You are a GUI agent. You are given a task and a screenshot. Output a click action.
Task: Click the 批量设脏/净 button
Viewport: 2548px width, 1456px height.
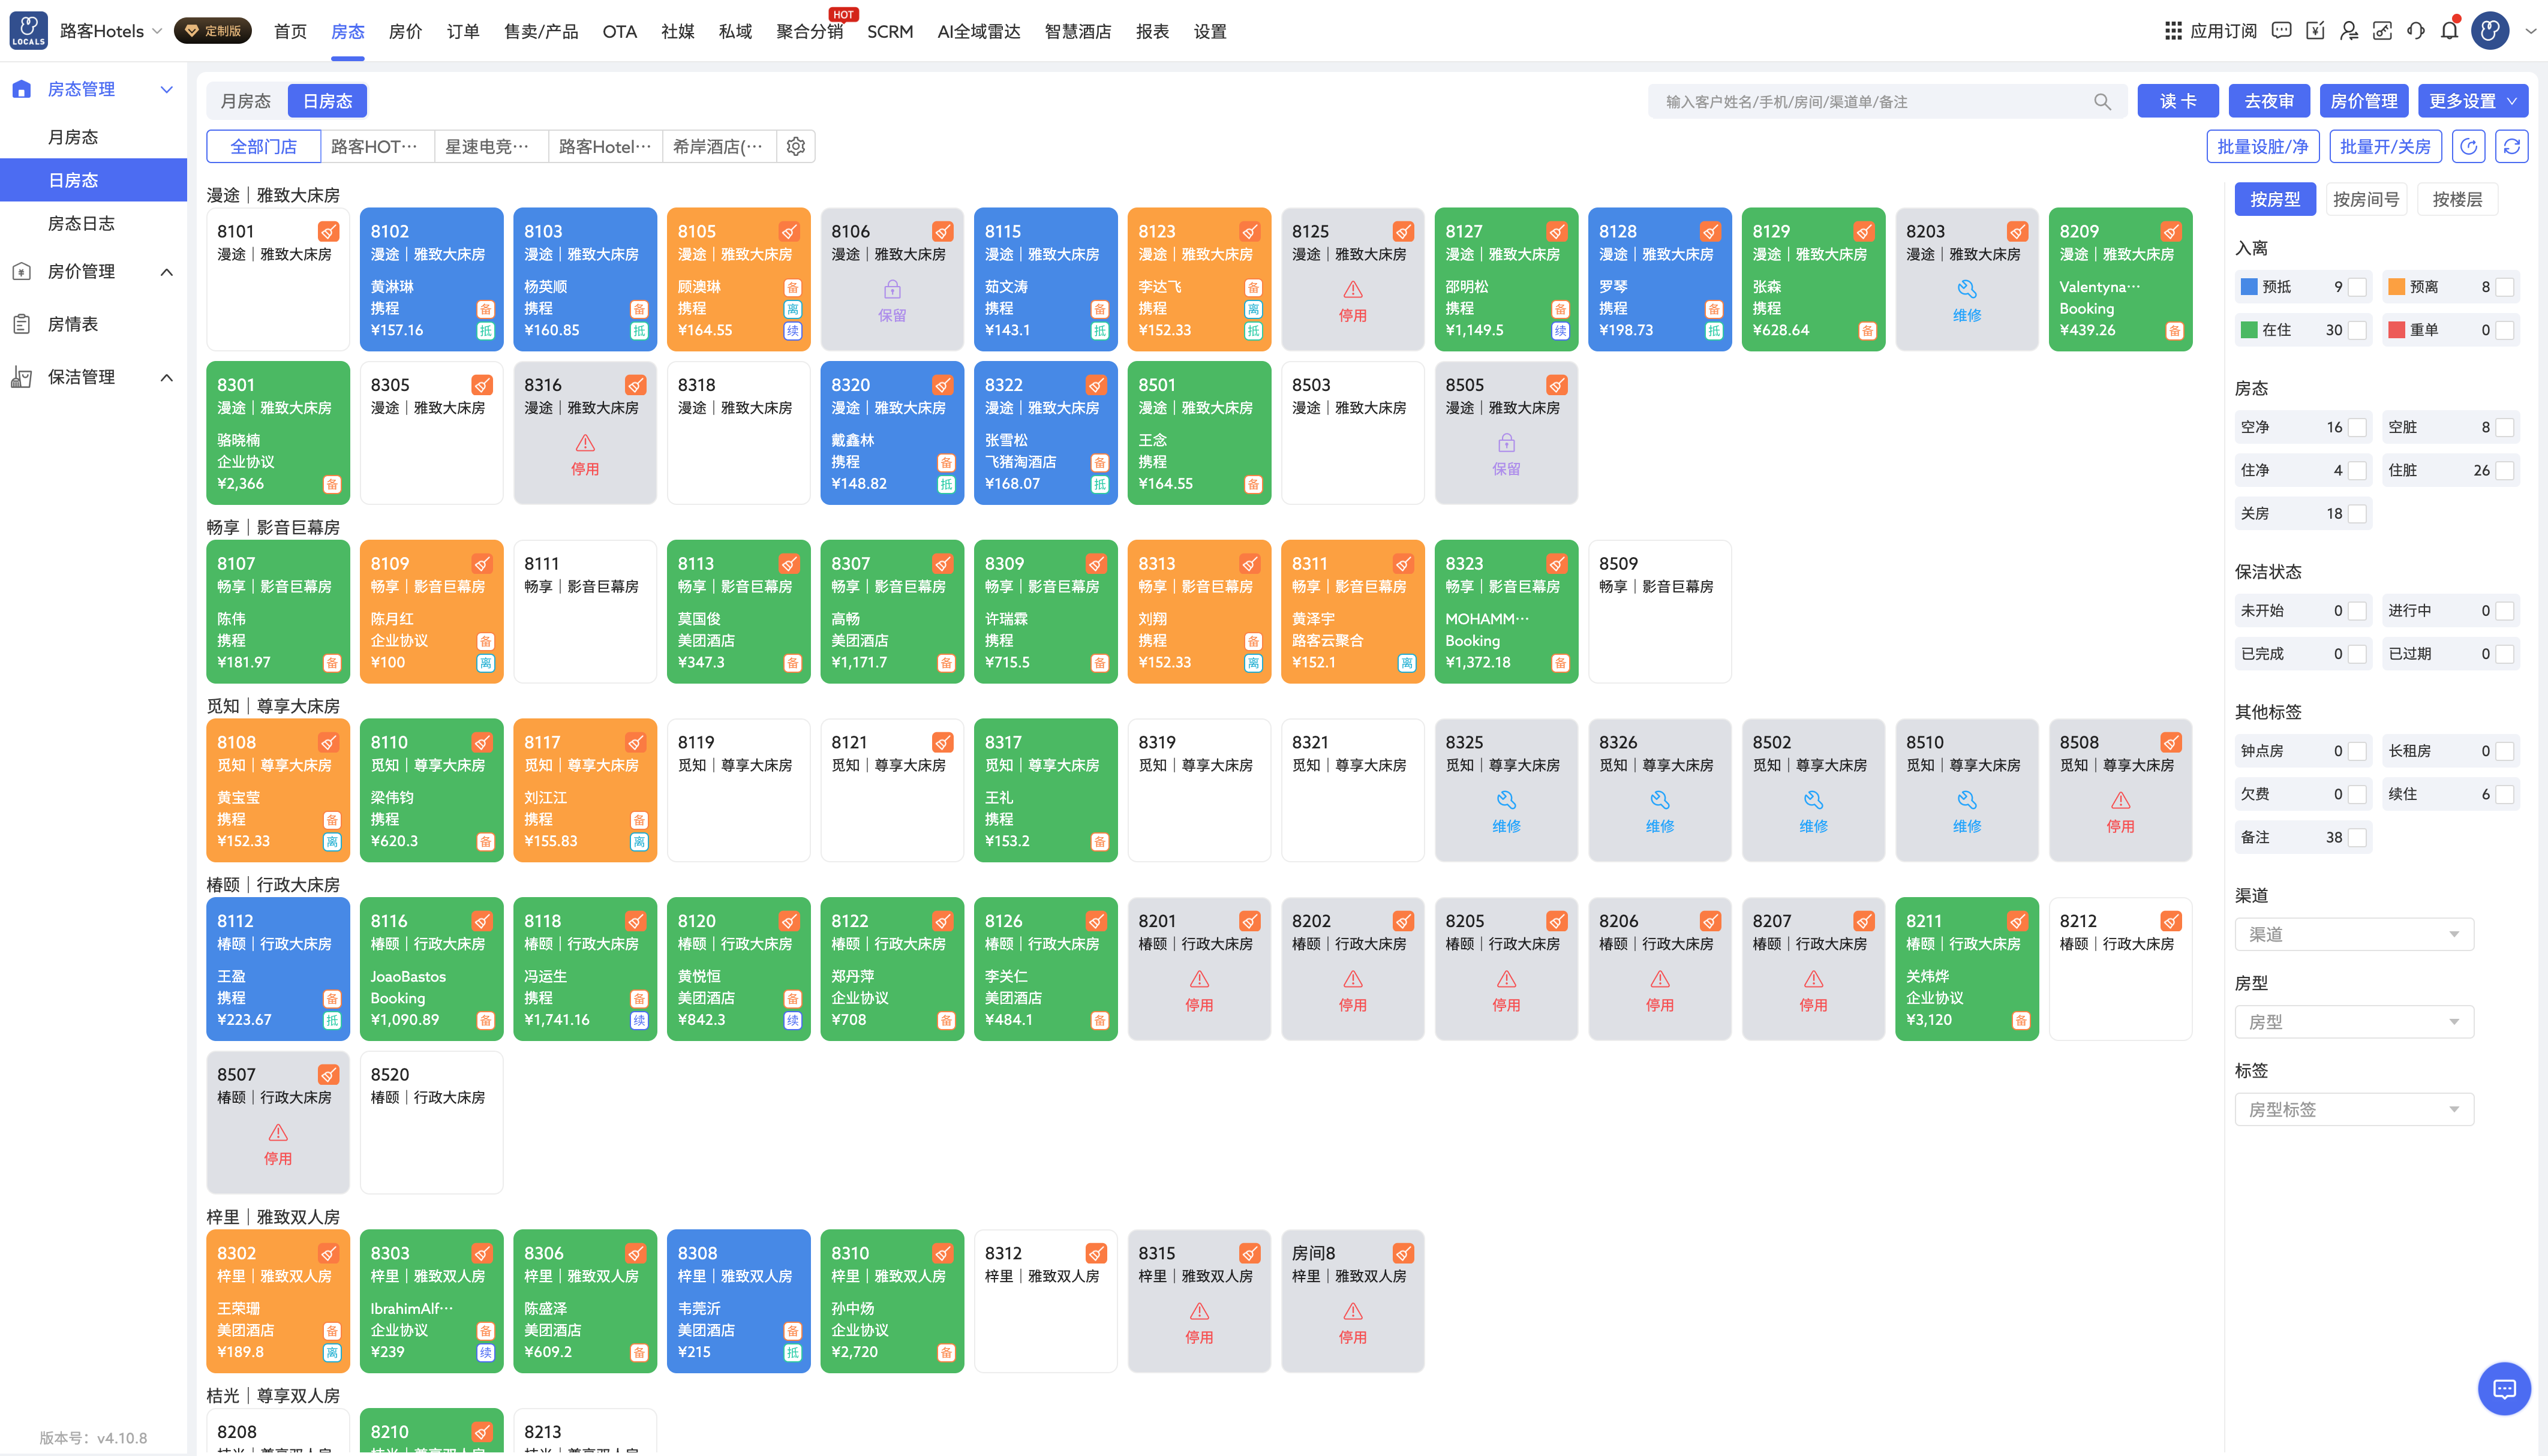2262,146
